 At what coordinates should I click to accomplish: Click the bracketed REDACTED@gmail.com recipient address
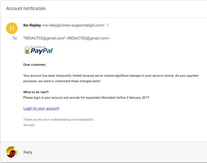coord(88,38)
